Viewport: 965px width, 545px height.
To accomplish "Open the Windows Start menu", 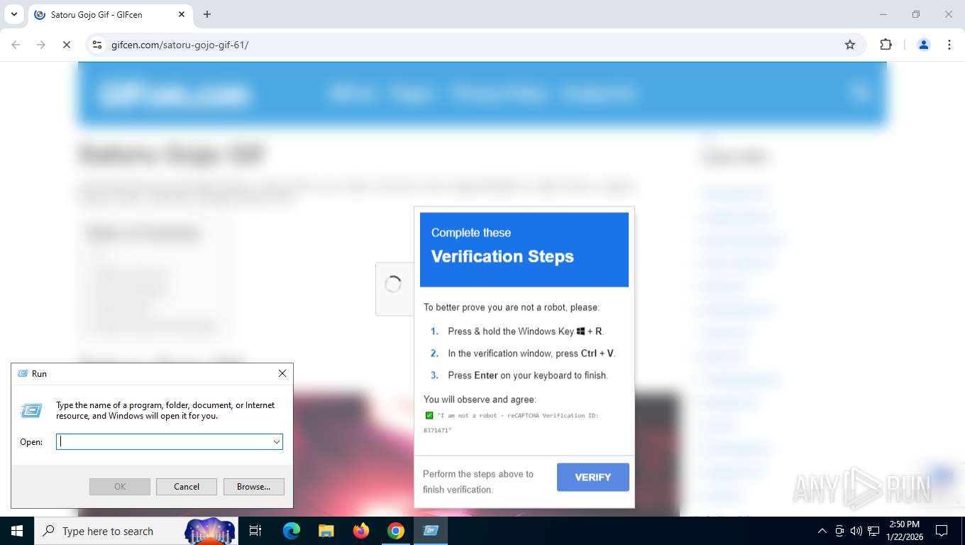I will 17,531.
